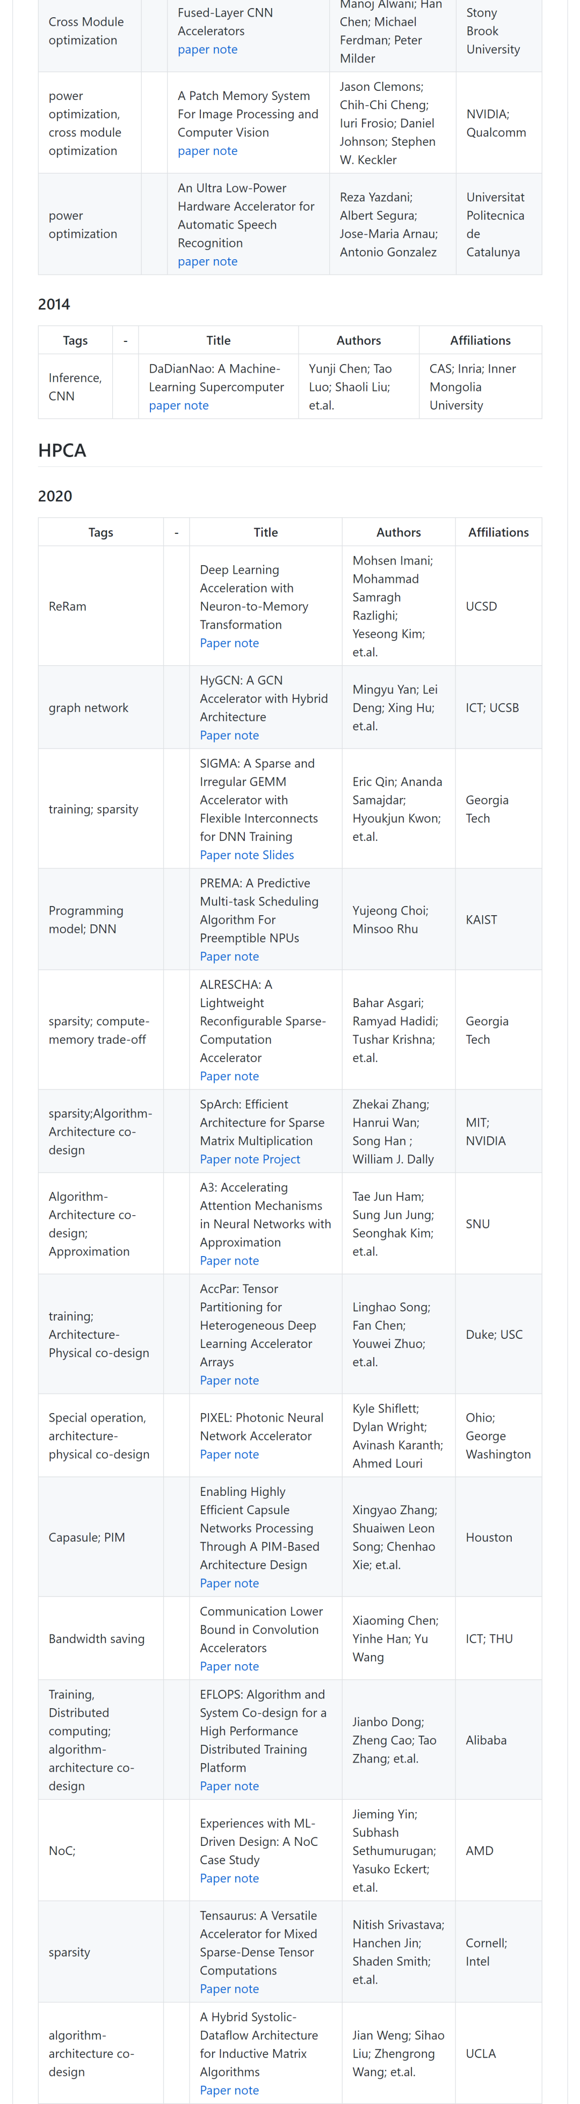Open the Paper link for EFLOPS
580x2104 pixels.
click(215, 1786)
